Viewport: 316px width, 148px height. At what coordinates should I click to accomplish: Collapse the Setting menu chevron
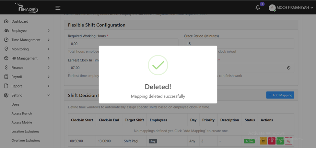coord(49,95)
